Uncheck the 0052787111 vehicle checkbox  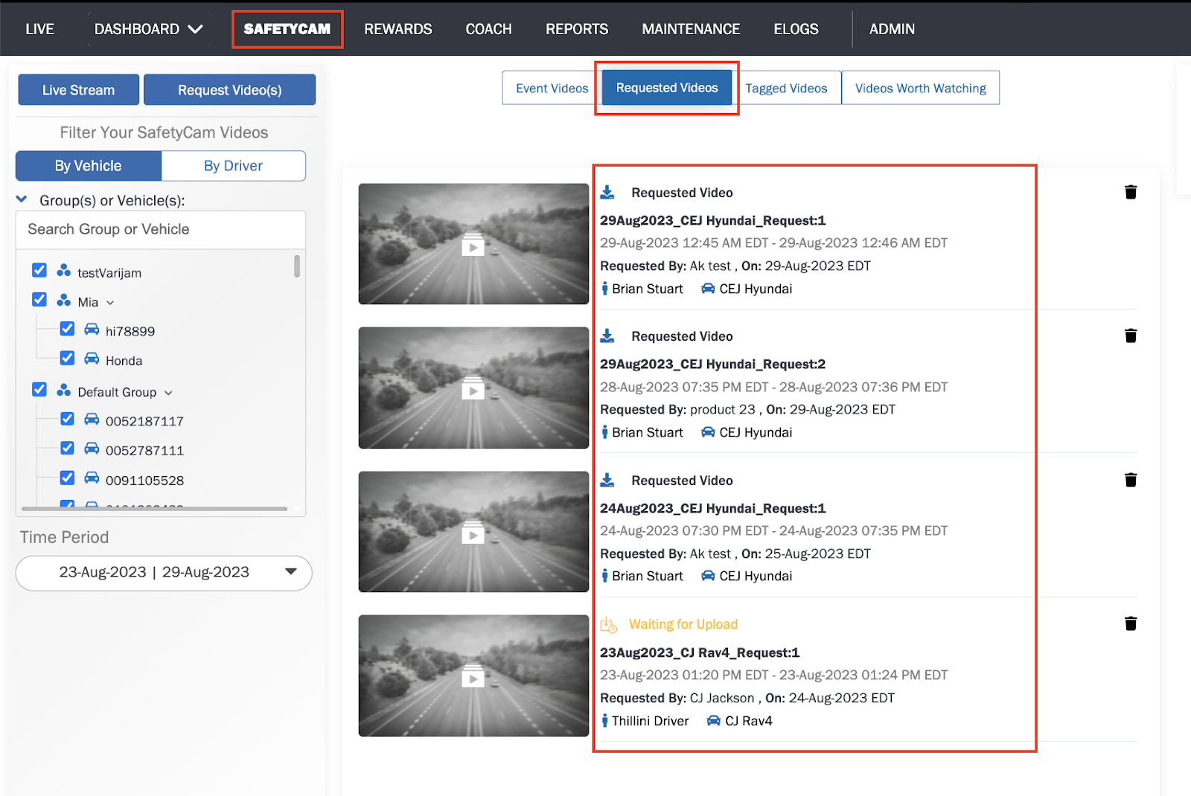pos(67,449)
